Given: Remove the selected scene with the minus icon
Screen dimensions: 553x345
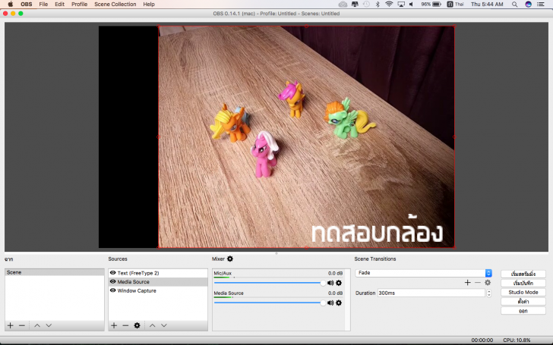Looking at the screenshot, I should [22, 325].
